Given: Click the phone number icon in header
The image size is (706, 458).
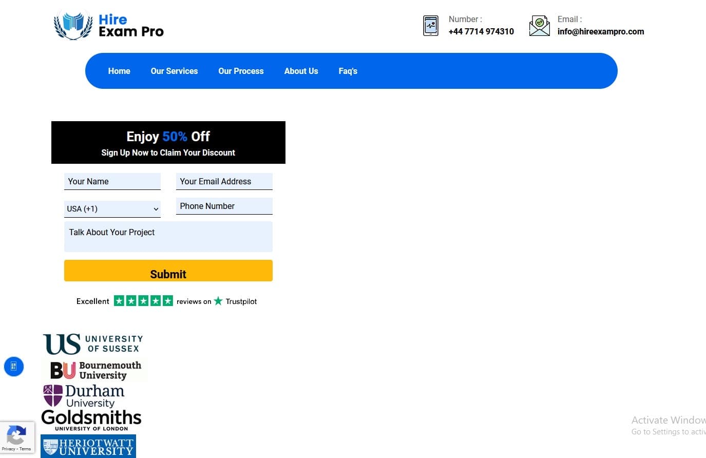Looking at the screenshot, I should pos(430,25).
